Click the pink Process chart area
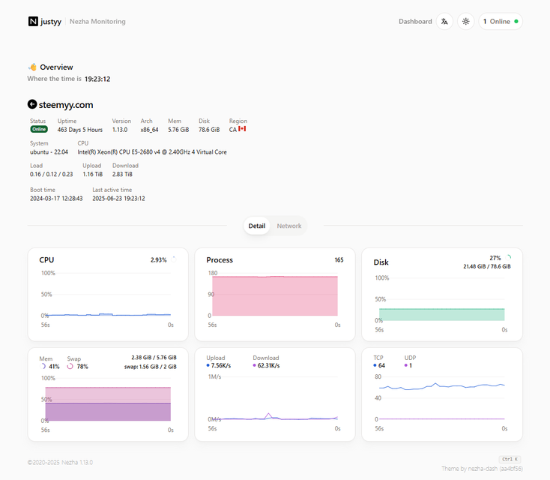 coord(274,296)
